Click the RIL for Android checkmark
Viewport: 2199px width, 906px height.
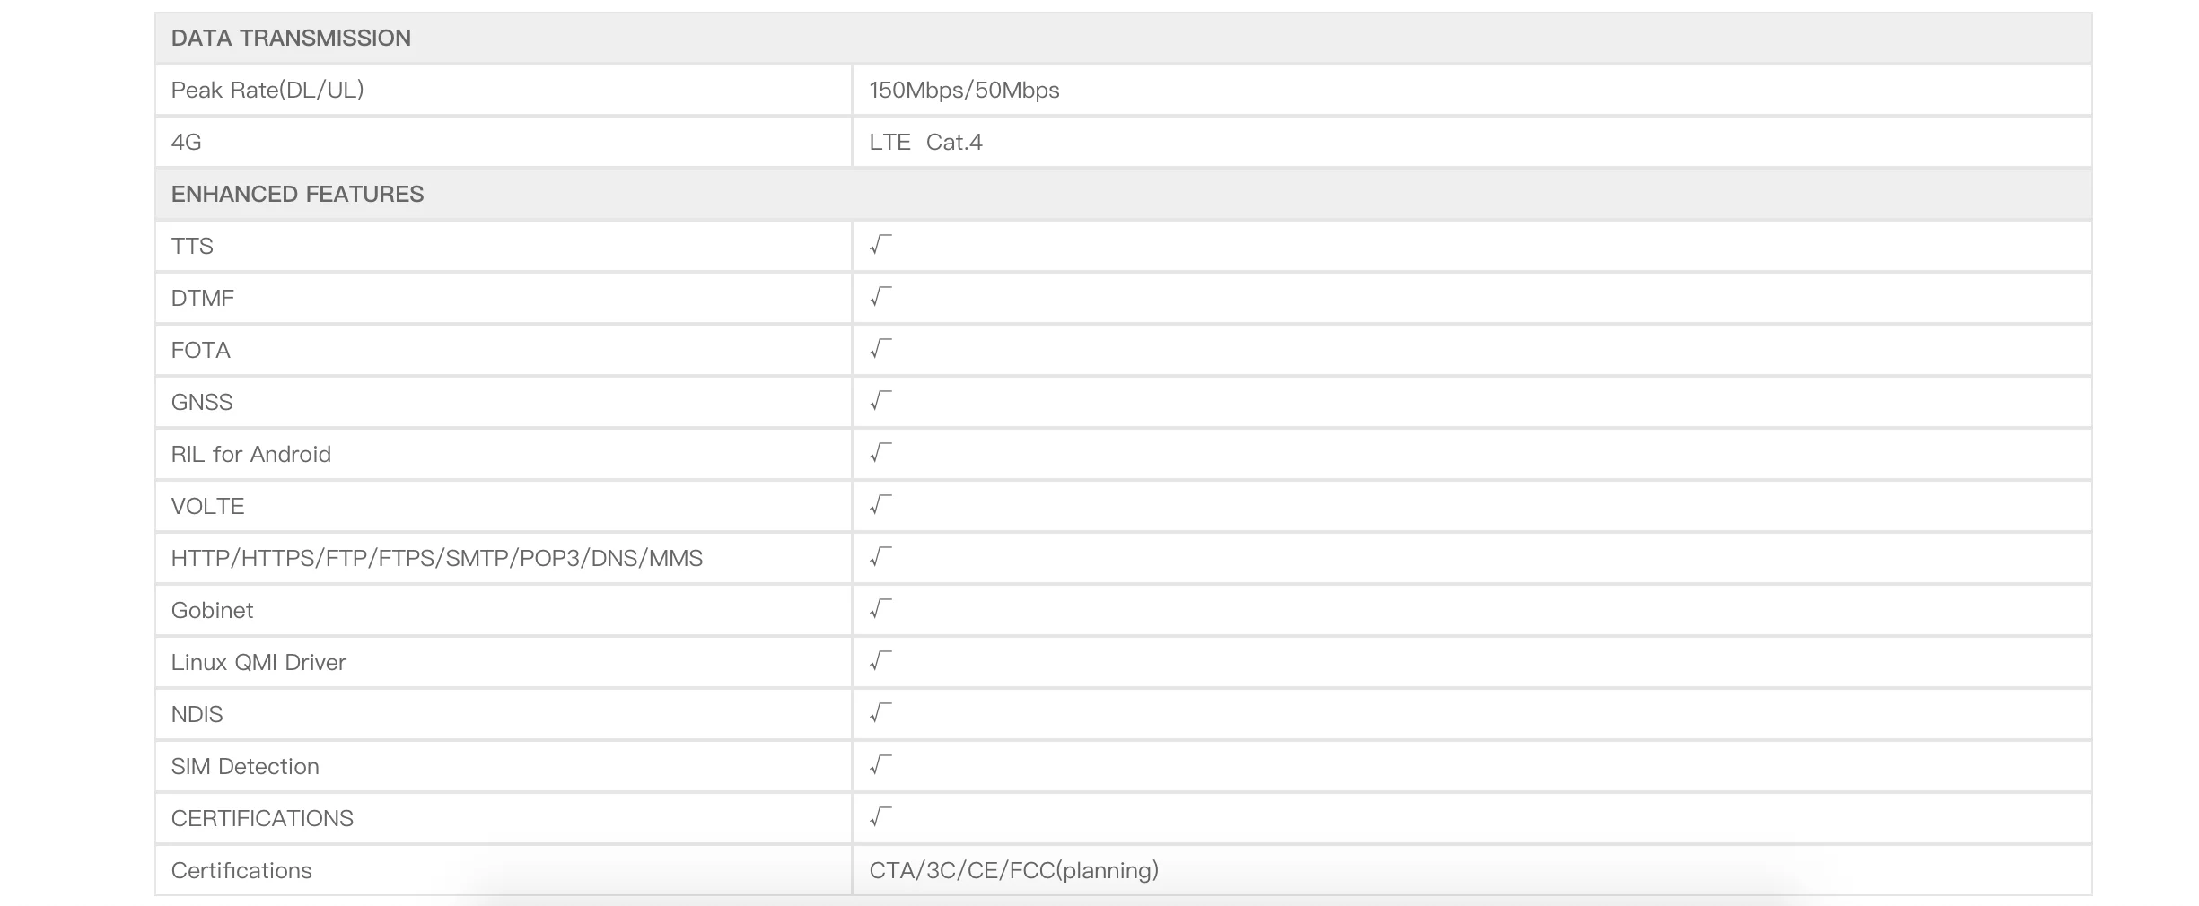[880, 453]
